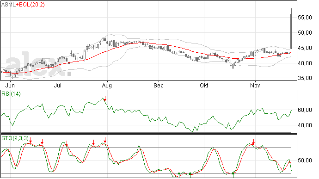Select the Aug label on time axis

(107, 85)
